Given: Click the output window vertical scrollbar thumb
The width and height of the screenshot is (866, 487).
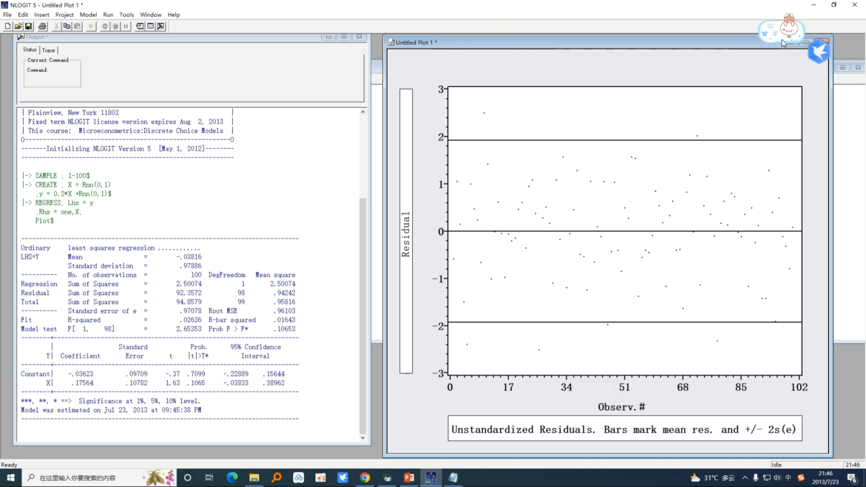Looking at the screenshot, I should pos(363,315).
